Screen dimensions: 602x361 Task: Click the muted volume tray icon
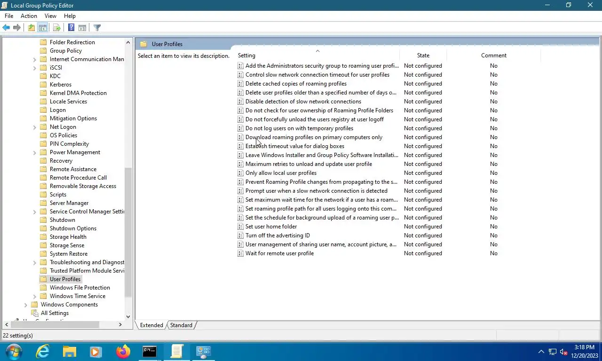tap(563, 352)
